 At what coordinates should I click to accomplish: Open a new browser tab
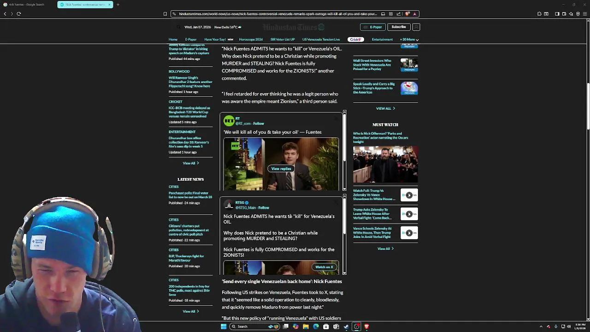tap(118, 5)
